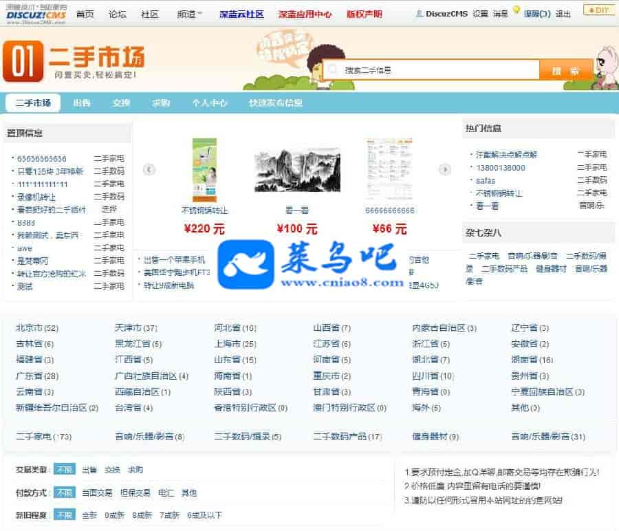Open 首页 in top navigation
This screenshot has height=531, width=619.
[85, 14]
